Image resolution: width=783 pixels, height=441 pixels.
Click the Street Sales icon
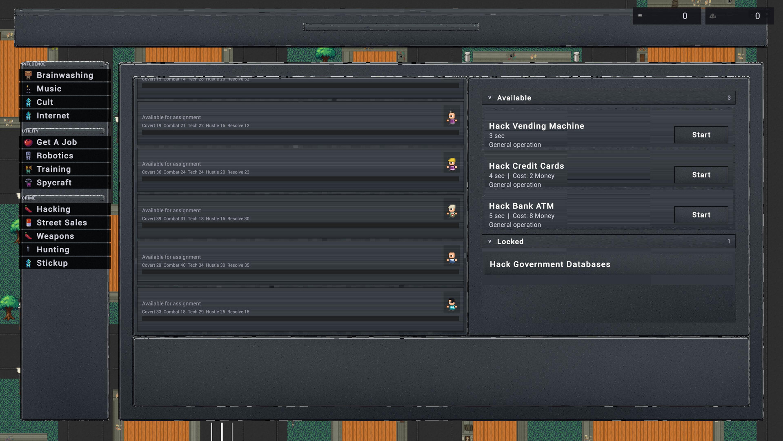28,223
